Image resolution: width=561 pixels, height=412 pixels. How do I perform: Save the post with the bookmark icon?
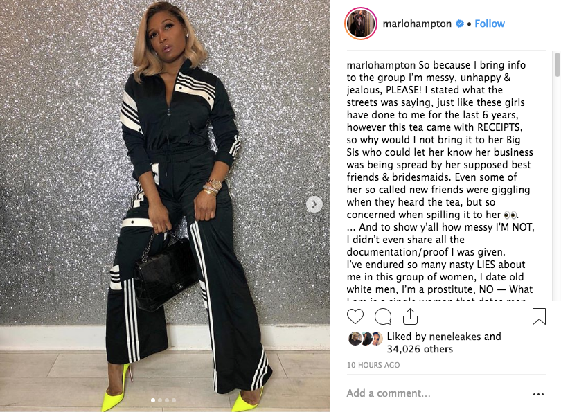539,316
